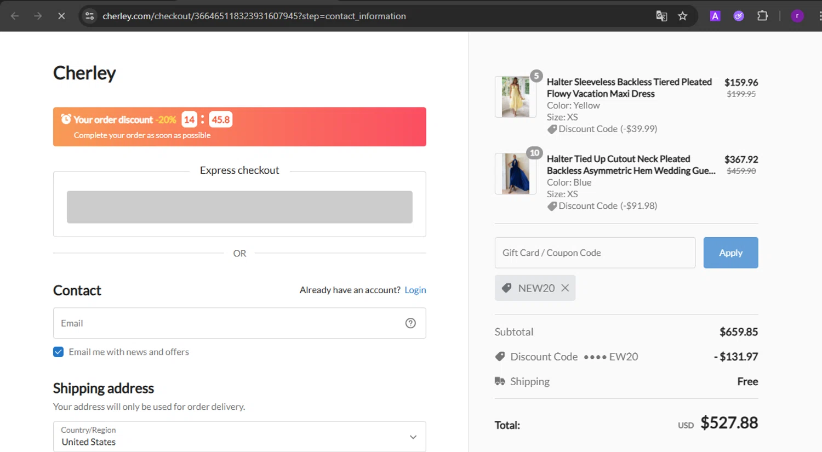Click the $527.88 total amount
822x452 pixels.
(x=729, y=422)
